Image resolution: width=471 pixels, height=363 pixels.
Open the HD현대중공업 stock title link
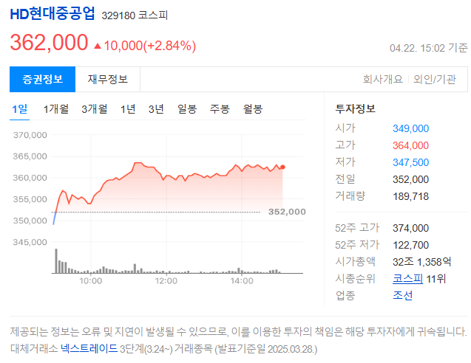52,14
